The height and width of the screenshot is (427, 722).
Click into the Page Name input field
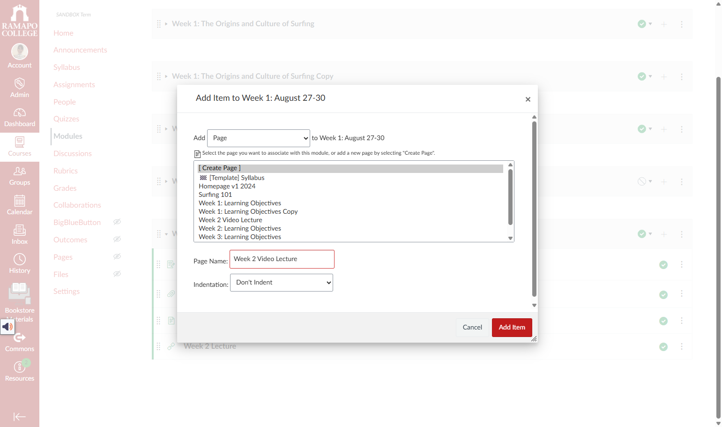click(x=282, y=259)
